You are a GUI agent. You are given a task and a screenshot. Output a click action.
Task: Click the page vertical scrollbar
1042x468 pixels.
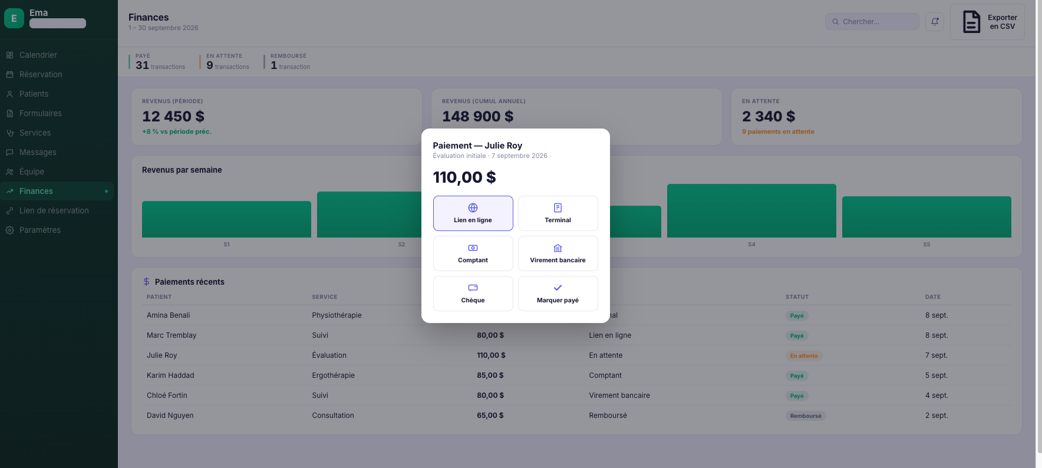[1038, 226]
